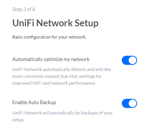This screenshot has height=140, width=162.
Task: Click blue track of Auto Backup switch
Action: [125, 103]
